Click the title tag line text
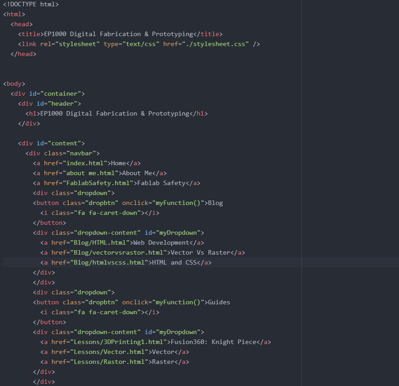Screen dimensions: 399x386 (x=120, y=34)
